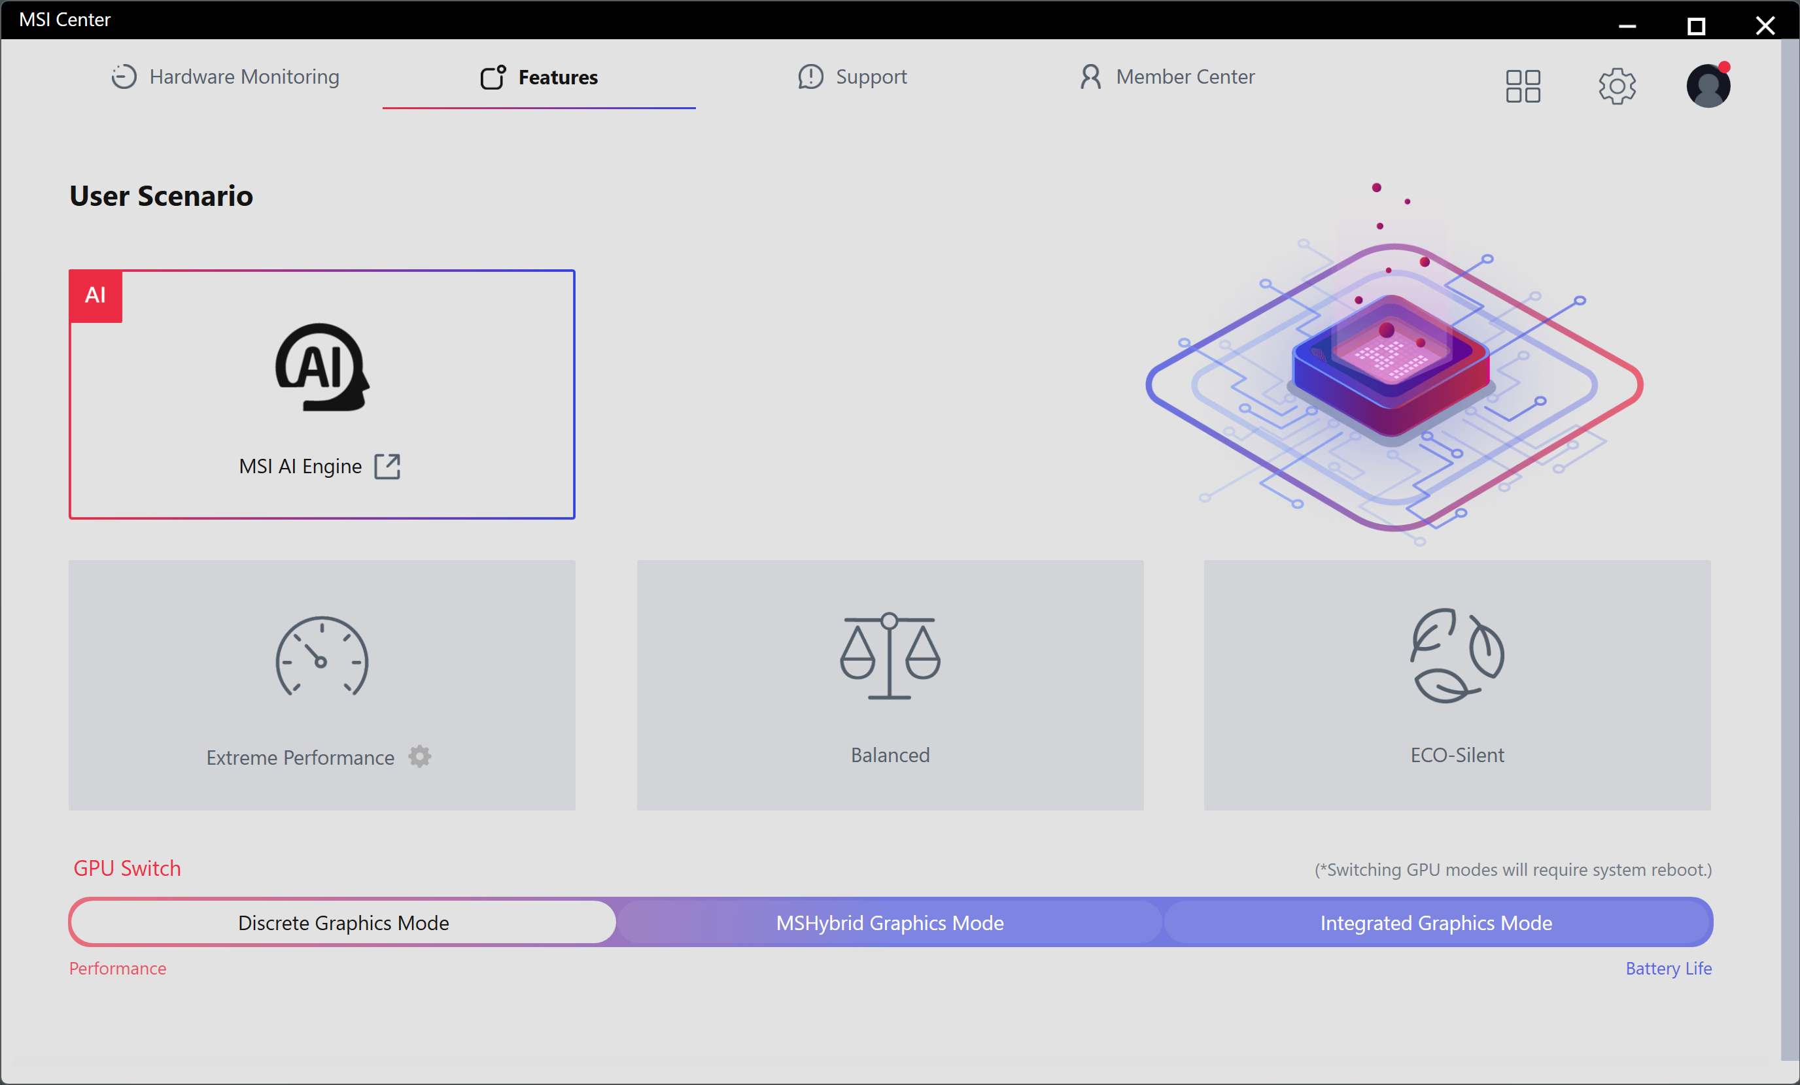Click the AI head logo icon
The height and width of the screenshot is (1085, 1800).
click(x=321, y=367)
